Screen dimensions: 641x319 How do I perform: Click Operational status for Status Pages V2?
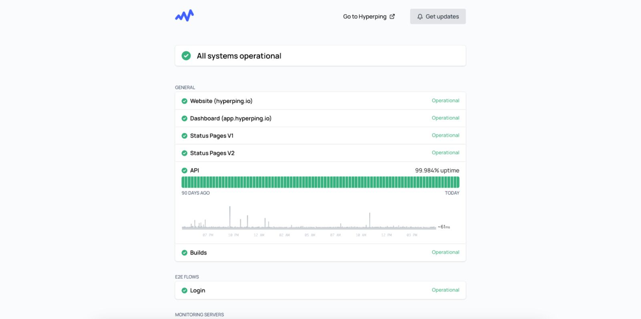coord(445,153)
